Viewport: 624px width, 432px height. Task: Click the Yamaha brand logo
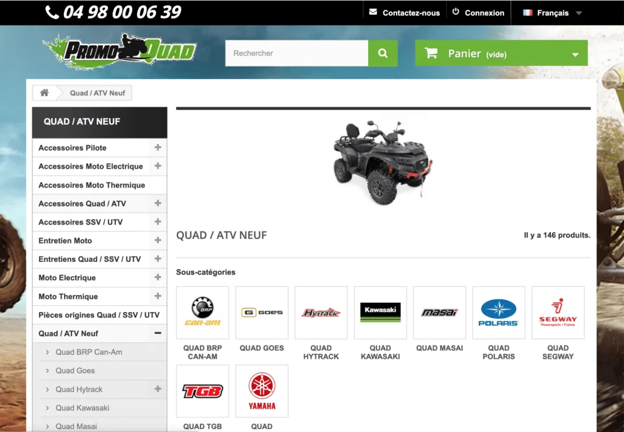(261, 391)
